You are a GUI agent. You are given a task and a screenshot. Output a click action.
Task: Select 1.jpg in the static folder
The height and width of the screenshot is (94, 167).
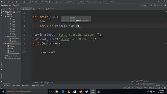[12, 19]
